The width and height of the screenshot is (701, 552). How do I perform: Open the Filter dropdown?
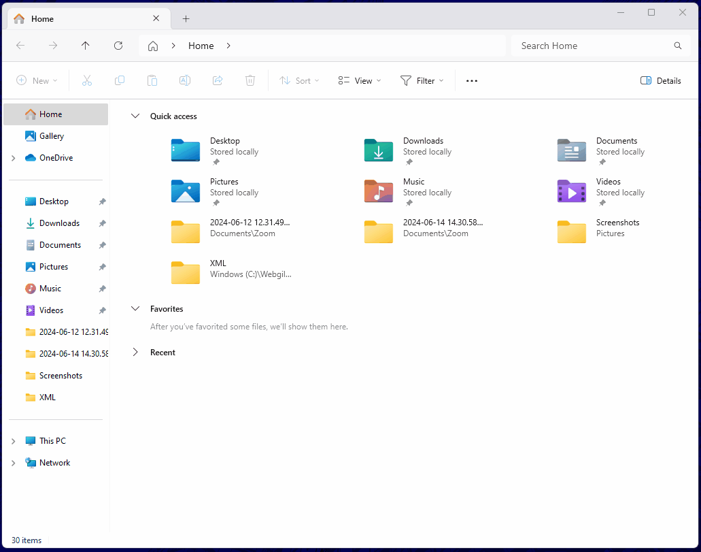[422, 80]
